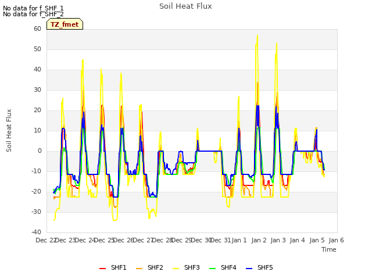Select the green SHF4 legend color marker
The width and height of the screenshot is (372, 279).
click(213, 269)
